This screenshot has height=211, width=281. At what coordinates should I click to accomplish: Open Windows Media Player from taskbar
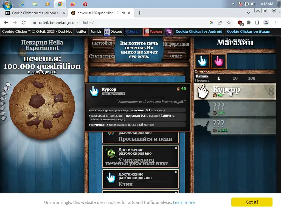tap(47, 4)
